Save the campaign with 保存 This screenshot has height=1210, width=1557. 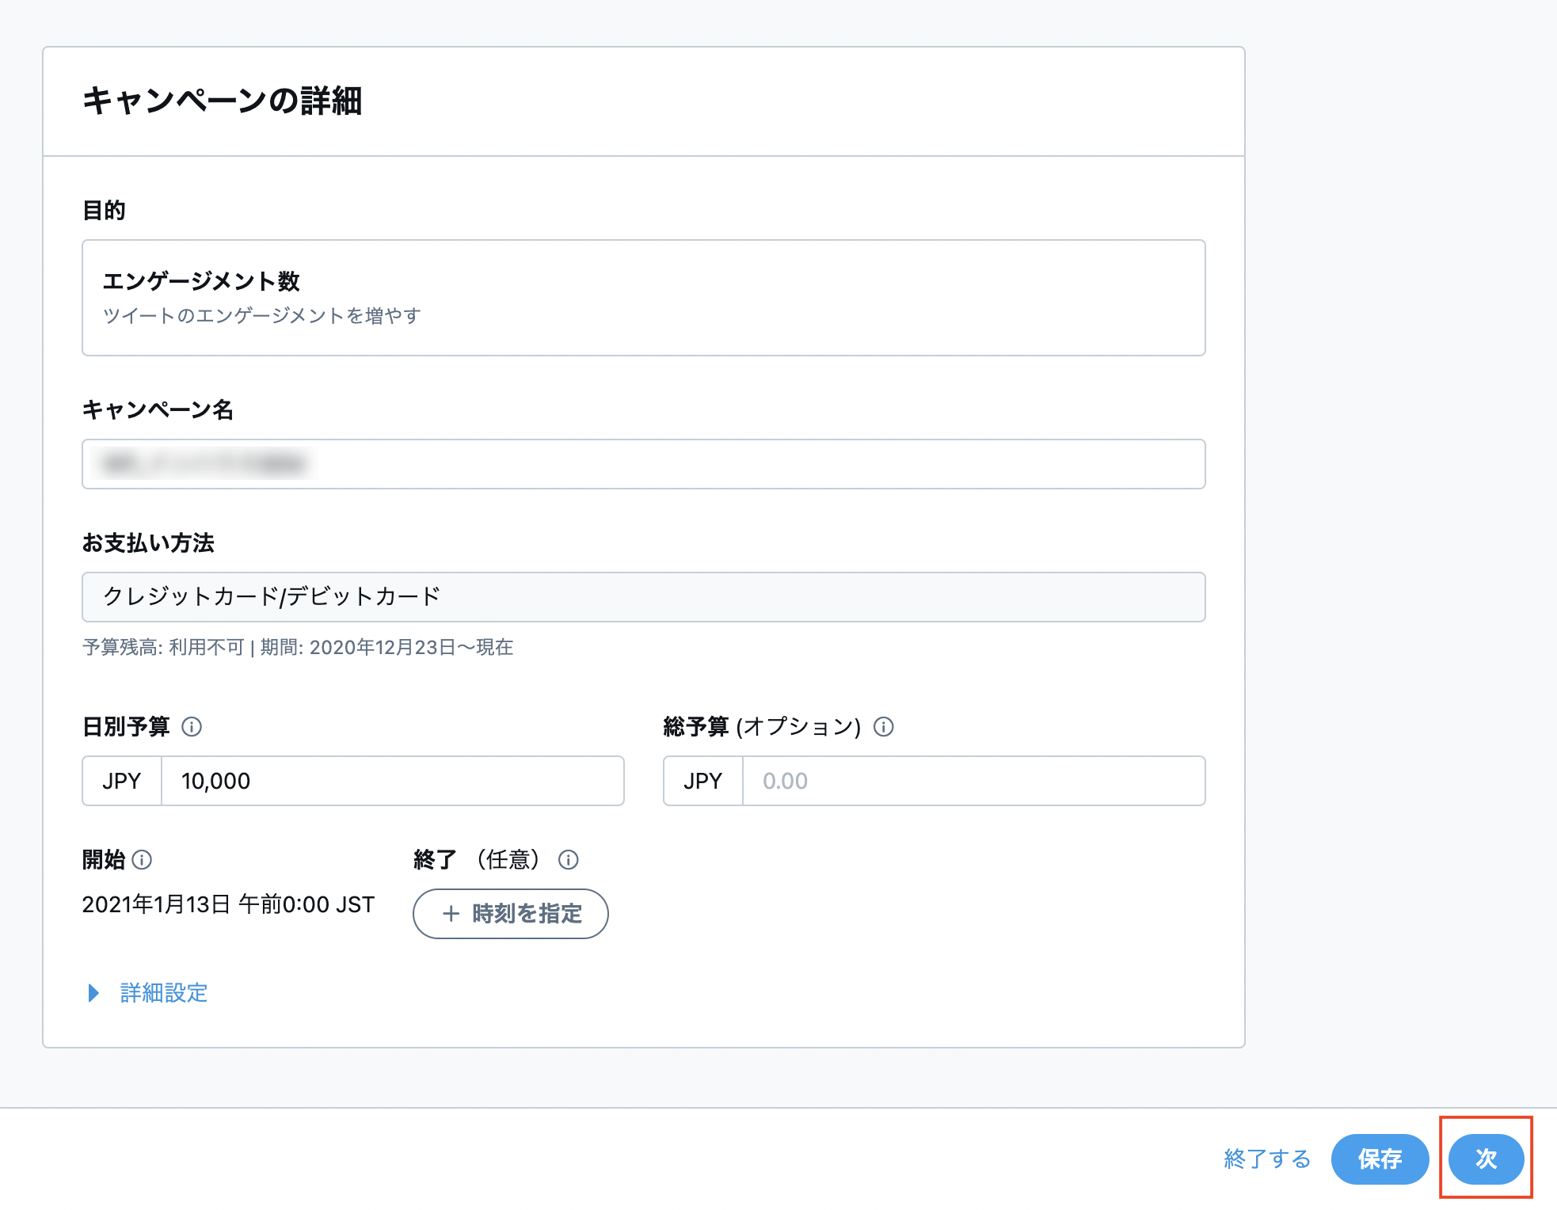coord(1380,1159)
